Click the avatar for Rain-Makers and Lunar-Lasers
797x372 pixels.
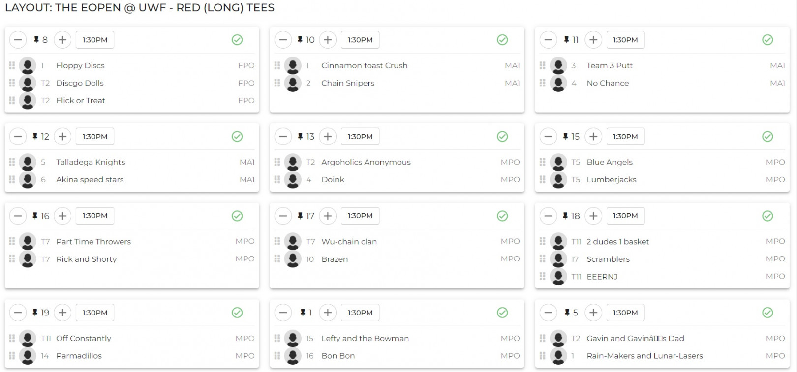558,356
